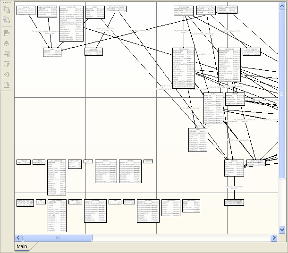Center selected objects vertically
The height and width of the screenshot is (253, 288).
[x=7, y=75]
